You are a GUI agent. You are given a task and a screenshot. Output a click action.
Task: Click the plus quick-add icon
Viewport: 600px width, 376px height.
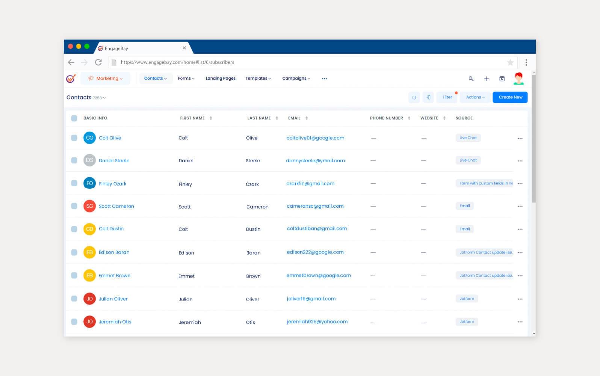486,79
